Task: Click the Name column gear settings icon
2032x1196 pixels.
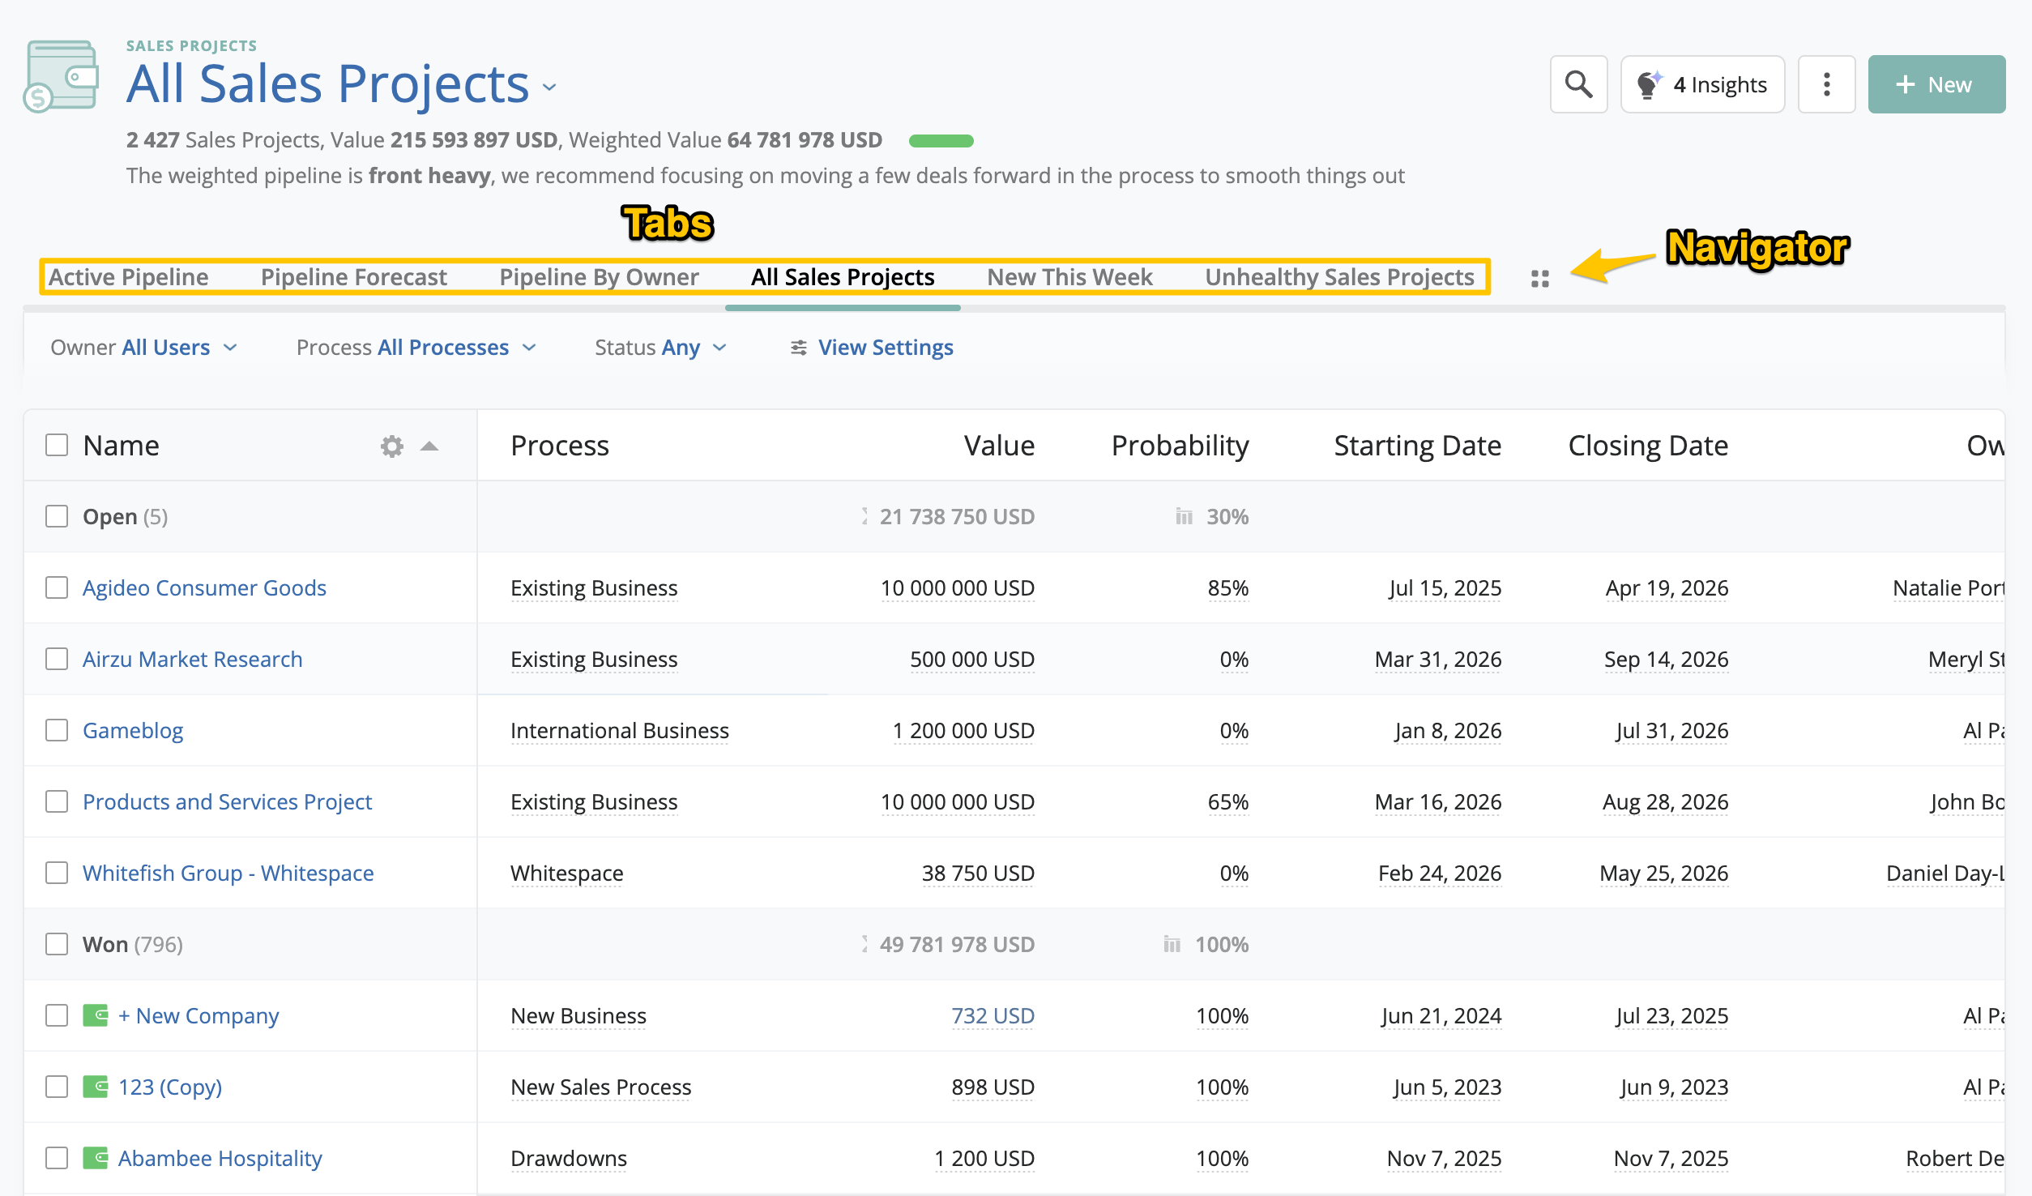Action: tap(392, 446)
